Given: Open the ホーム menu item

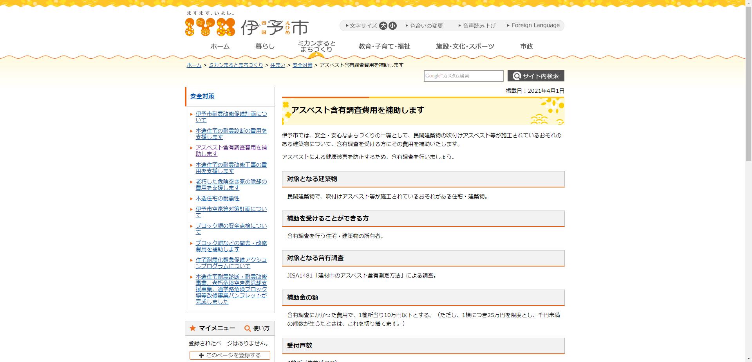Looking at the screenshot, I should 221,46.
